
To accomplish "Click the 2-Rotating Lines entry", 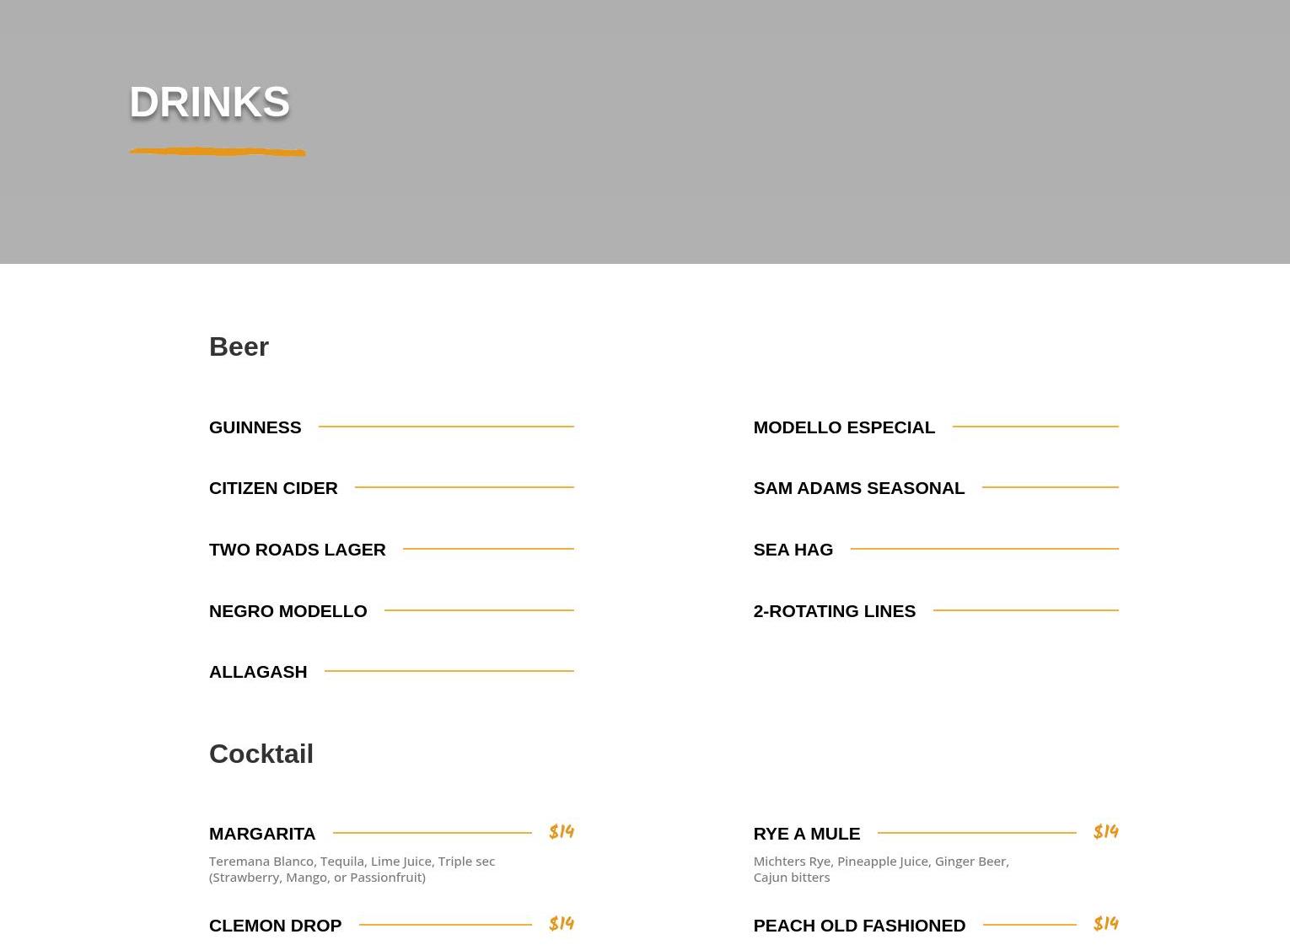I will (x=834, y=611).
